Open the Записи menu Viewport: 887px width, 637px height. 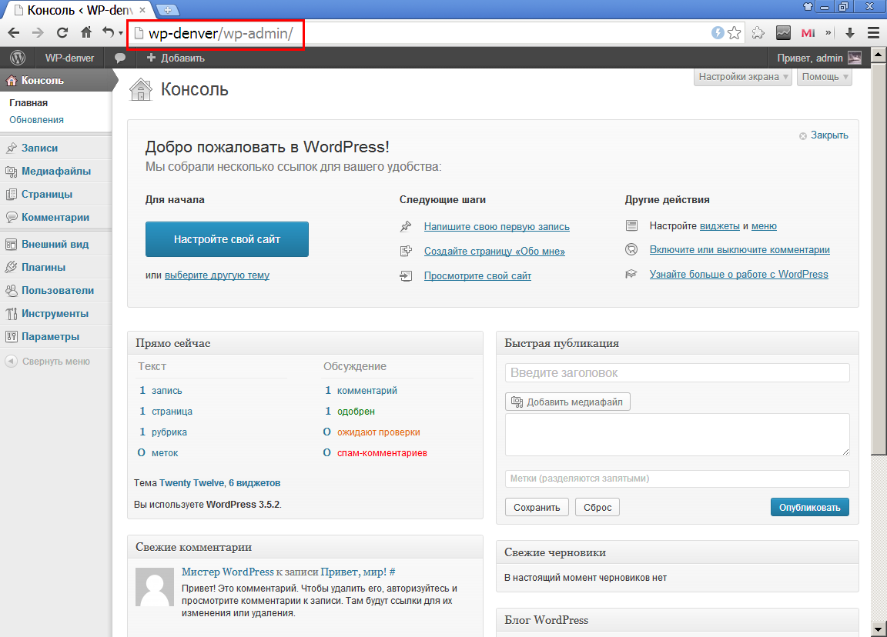tap(39, 148)
